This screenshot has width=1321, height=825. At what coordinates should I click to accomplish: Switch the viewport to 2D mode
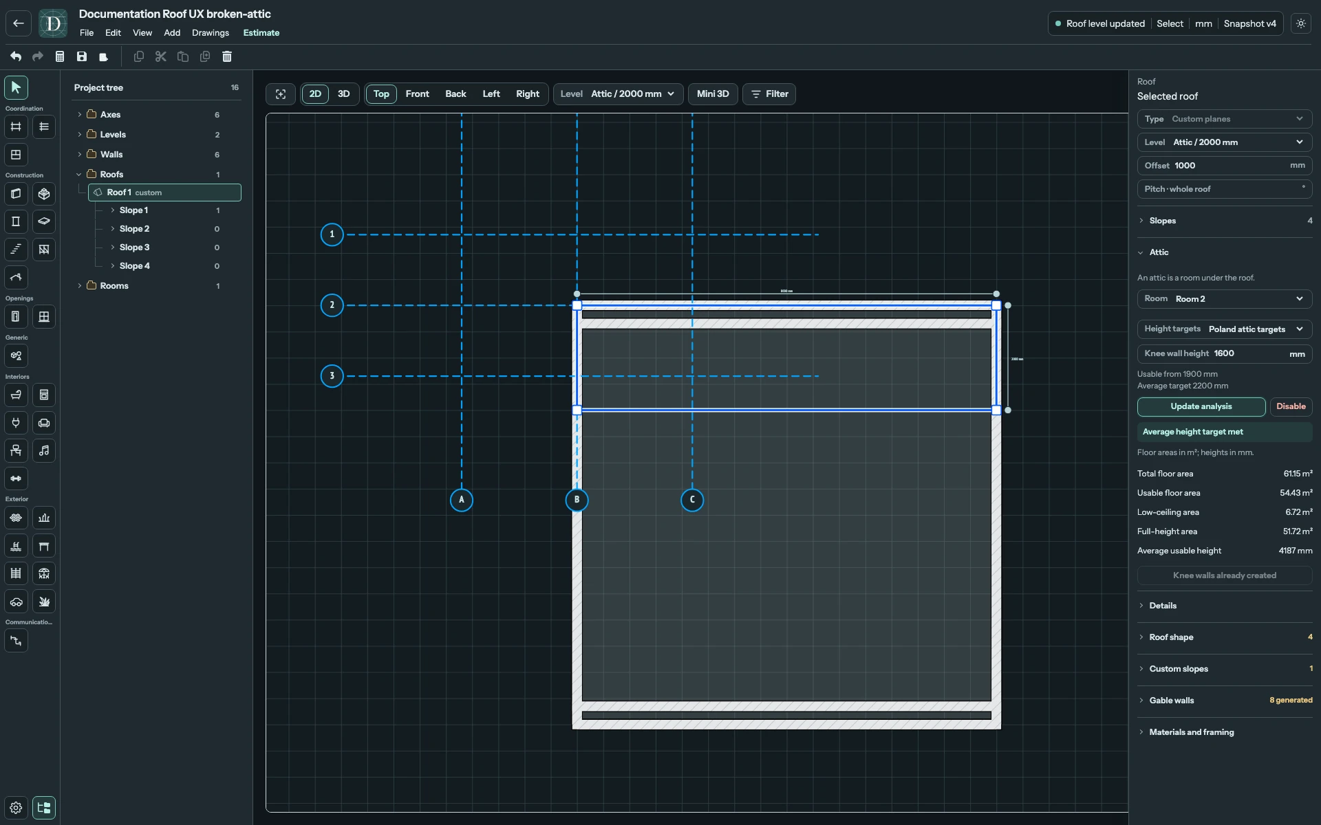coord(315,94)
